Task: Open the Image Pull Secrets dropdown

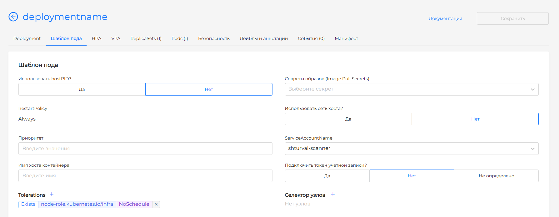Action: click(x=412, y=89)
